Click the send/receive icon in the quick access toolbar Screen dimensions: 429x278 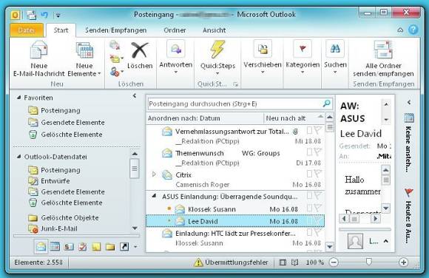coord(31,15)
